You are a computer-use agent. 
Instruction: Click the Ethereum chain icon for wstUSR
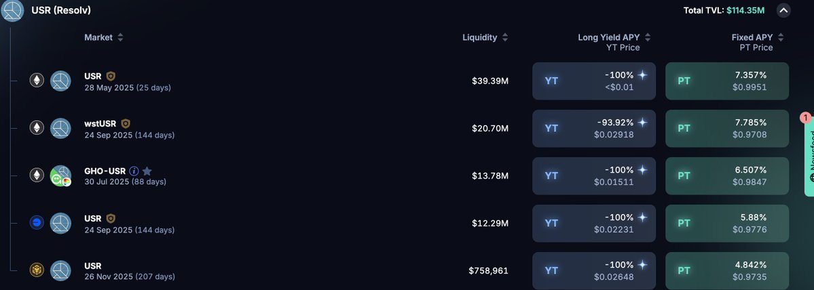pyautogui.click(x=36, y=127)
